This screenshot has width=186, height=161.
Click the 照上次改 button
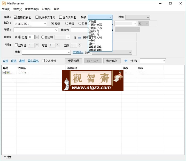93,61
